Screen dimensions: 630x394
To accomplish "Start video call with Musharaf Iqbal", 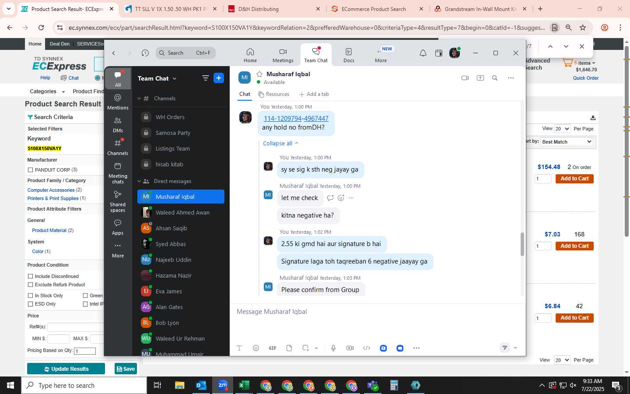I will (465, 78).
